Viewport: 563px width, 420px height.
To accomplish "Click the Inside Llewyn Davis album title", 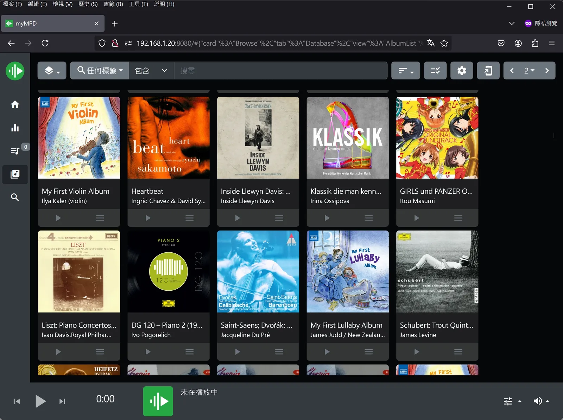I will coord(256,191).
